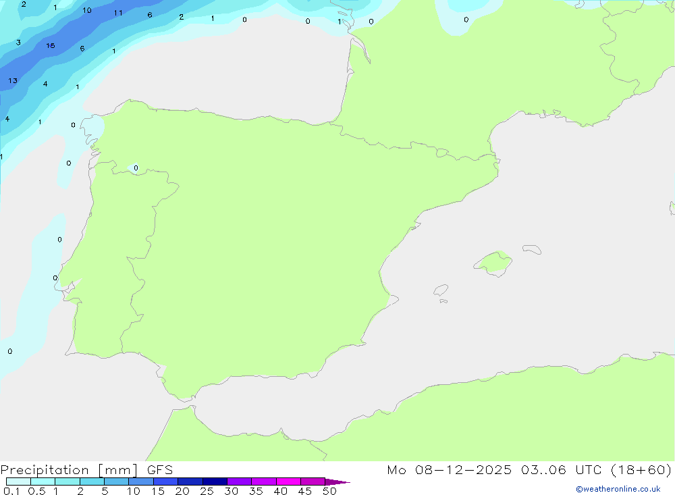
Task: Click the lightest 0.1–0.5 mm legend swatch
Action: point(18,481)
